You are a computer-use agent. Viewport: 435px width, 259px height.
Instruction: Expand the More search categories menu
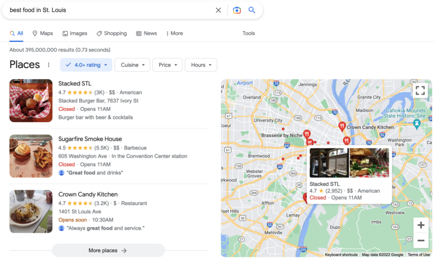[x=174, y=33]
